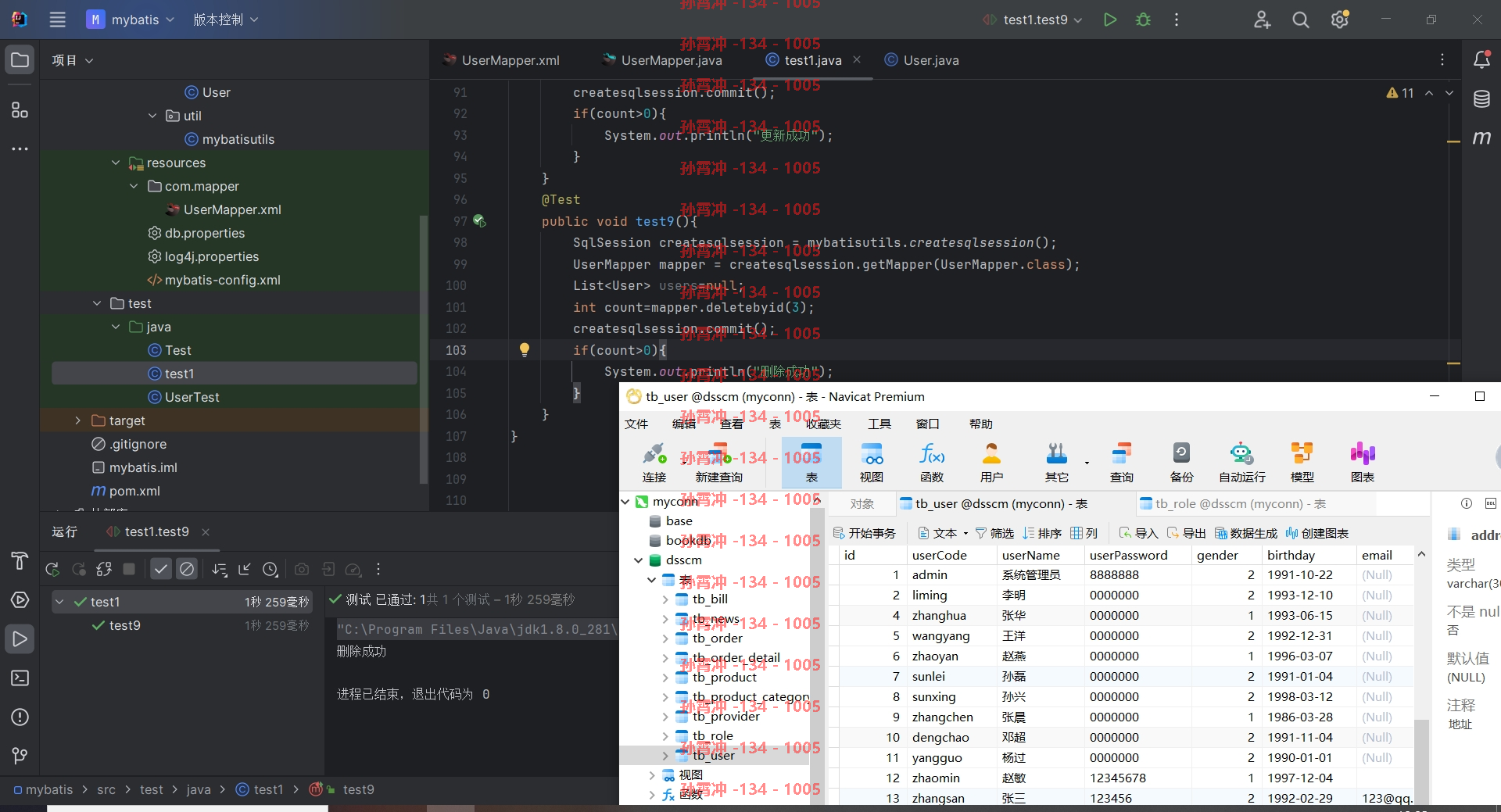Image resolution: width=1501 pixels, height=812 pixels.
Task: Expand tb_bill table node in Navicat
Action: [x=665, y=599]
